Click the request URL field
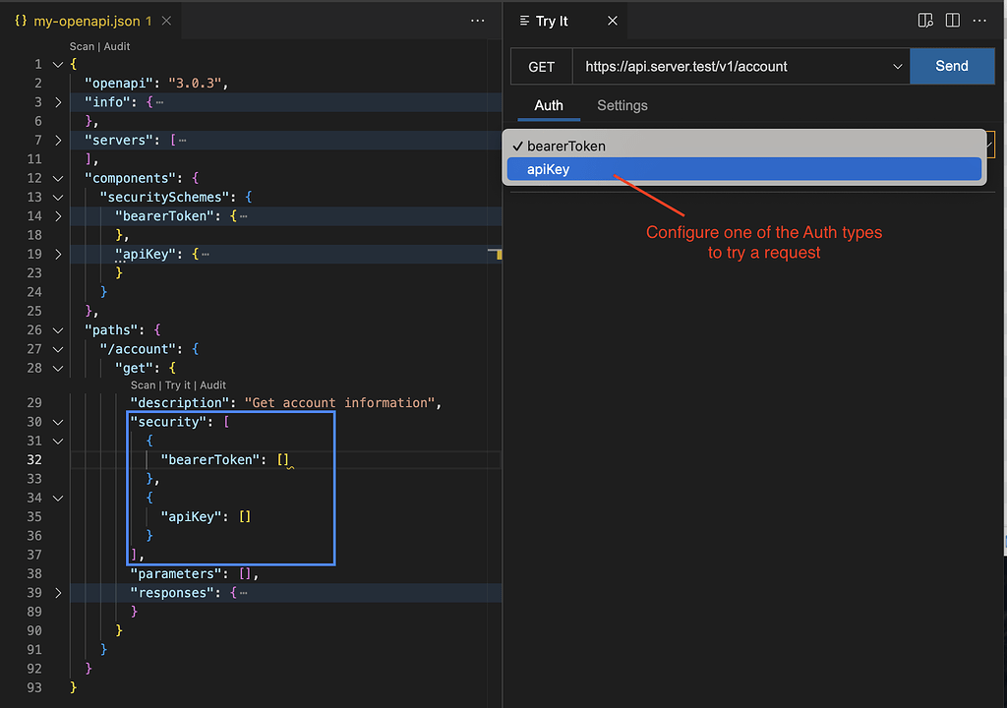 tap(732, 67)
